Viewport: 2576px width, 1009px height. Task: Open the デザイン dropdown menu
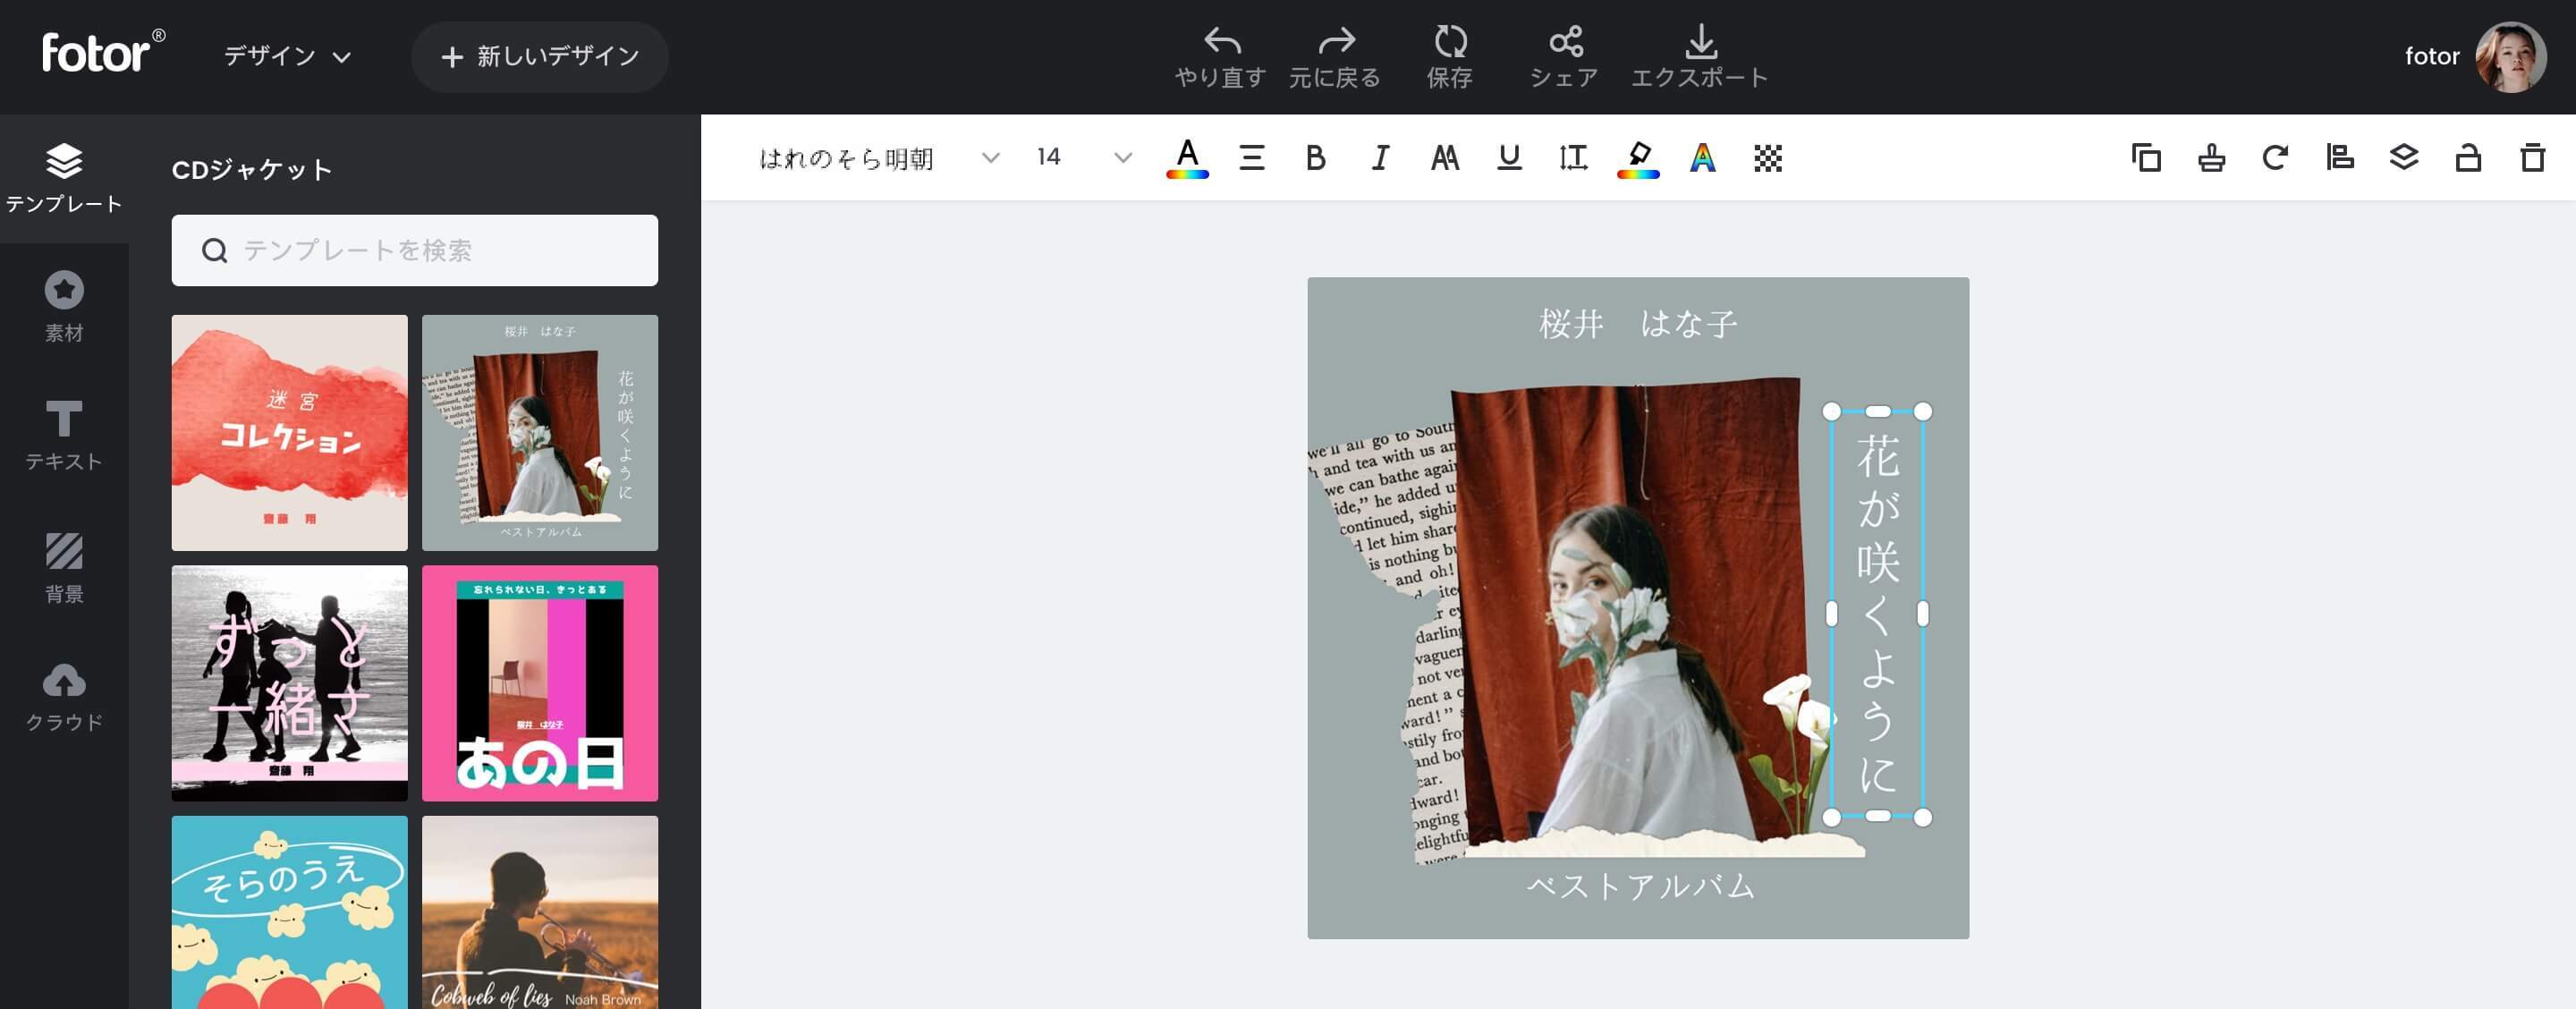(287, 56)
